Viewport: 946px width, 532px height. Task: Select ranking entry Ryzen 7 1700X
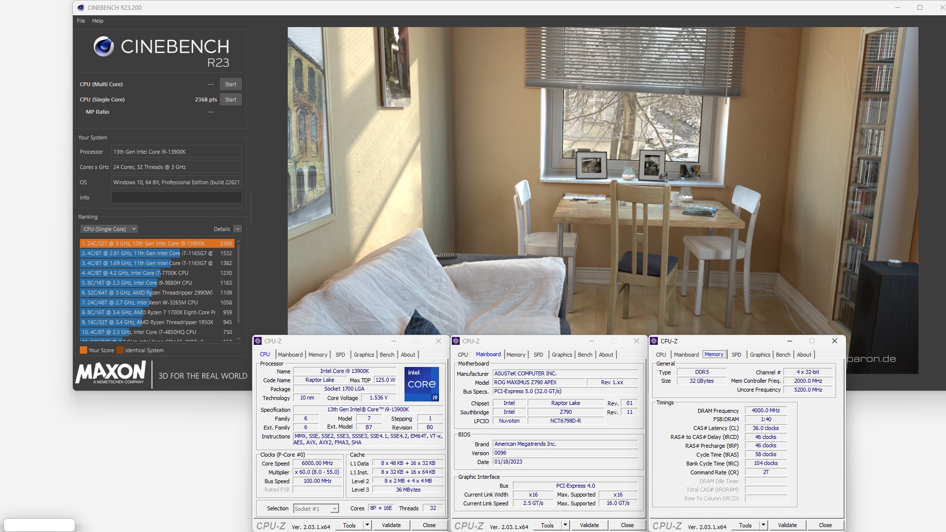(x=157, y=312)
